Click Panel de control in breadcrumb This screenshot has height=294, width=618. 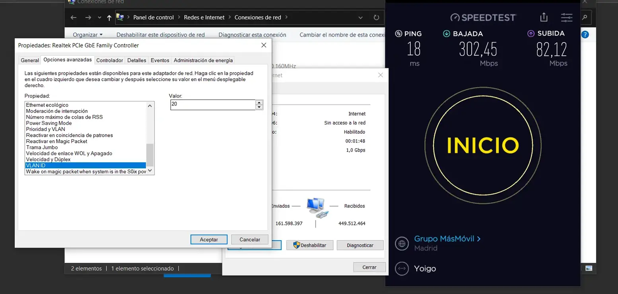[x=154, y=18]
